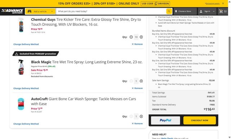The image size is (231, 139).
Task: Click the AutoCraft sponge thumbnail
Action: 21,104
